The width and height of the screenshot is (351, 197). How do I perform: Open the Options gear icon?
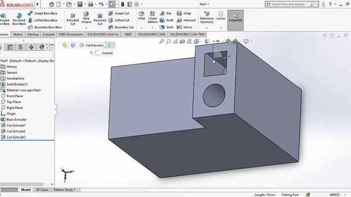tap(137, 4)
